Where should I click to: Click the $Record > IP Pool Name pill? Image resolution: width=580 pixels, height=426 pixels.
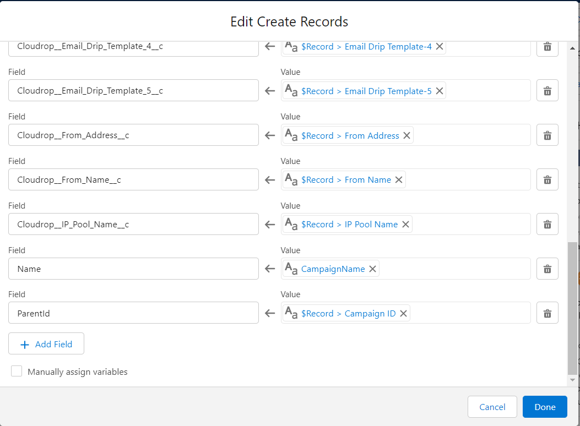coord(348,224)
